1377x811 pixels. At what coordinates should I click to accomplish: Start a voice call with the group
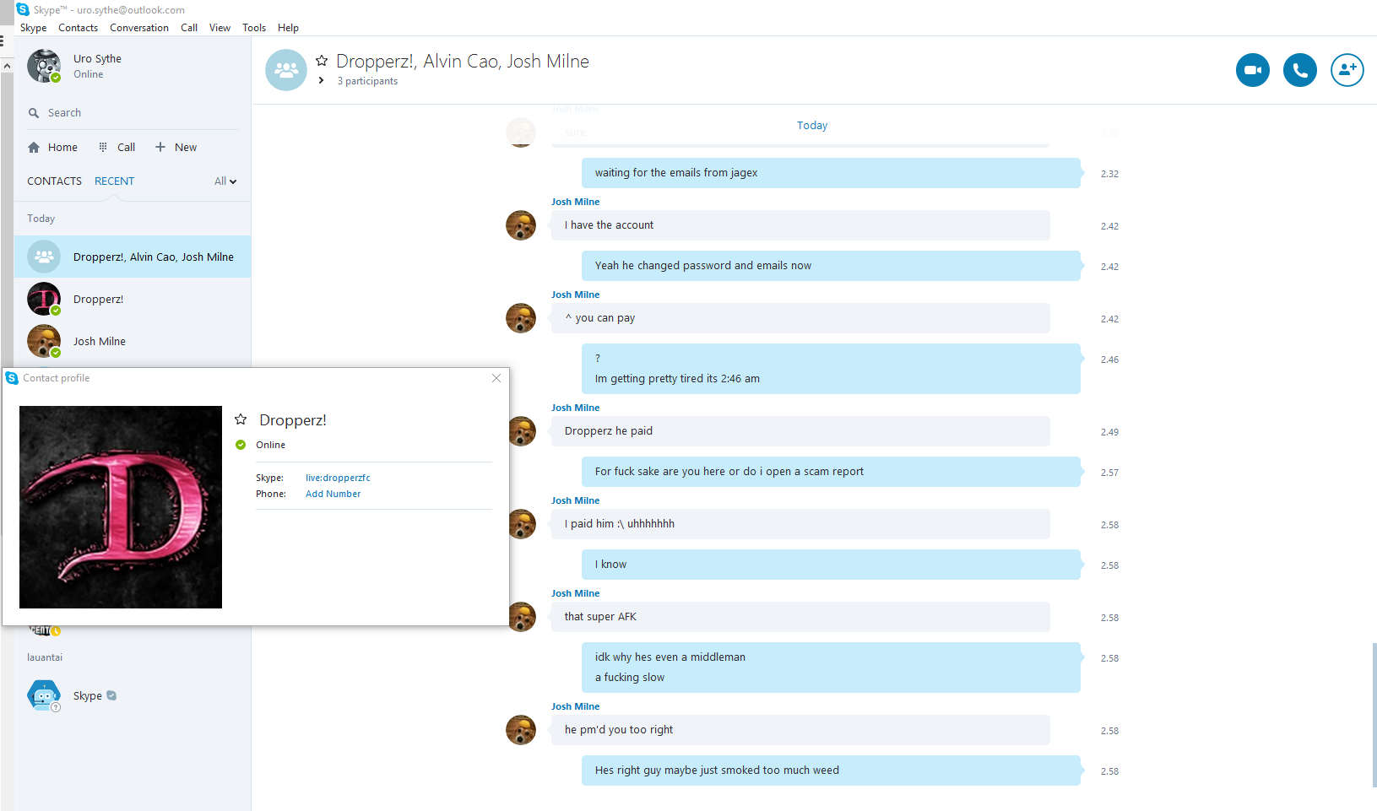point(1300,70)
